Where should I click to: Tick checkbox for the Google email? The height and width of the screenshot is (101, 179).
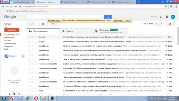click(29, 42)
